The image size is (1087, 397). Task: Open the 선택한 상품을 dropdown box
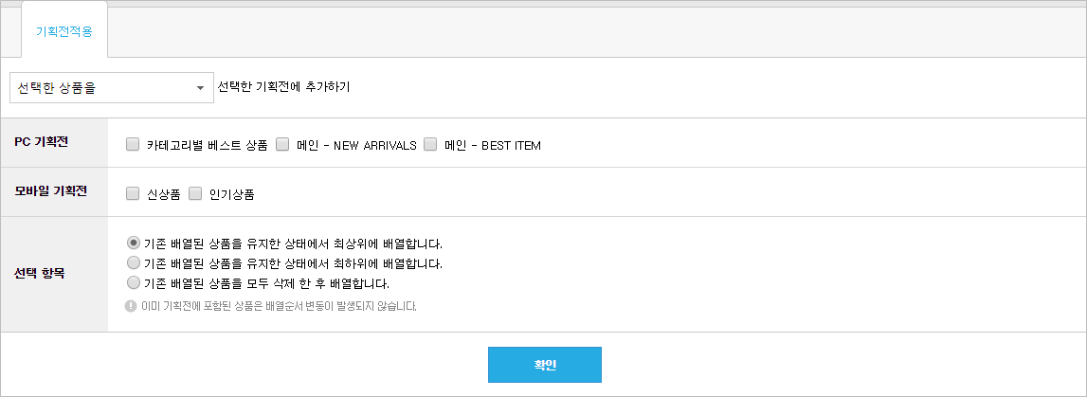point(112,88)
